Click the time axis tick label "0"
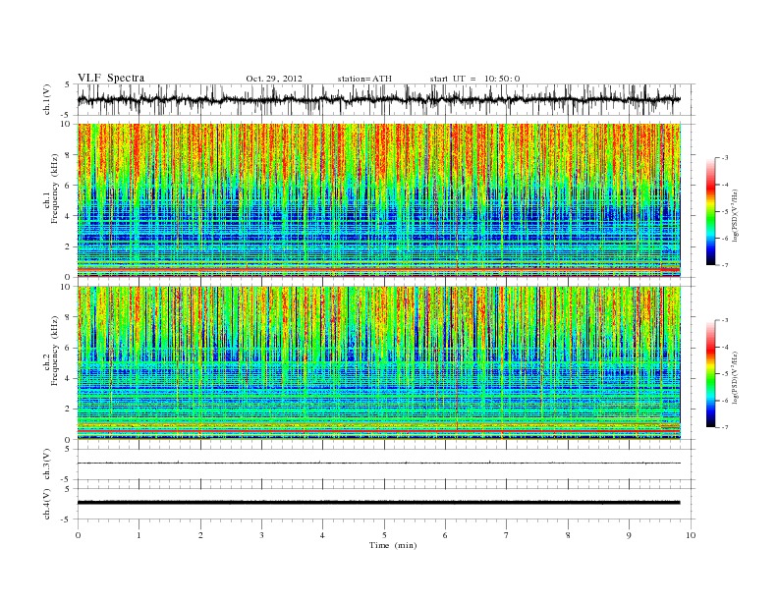 tap(78, 535)
